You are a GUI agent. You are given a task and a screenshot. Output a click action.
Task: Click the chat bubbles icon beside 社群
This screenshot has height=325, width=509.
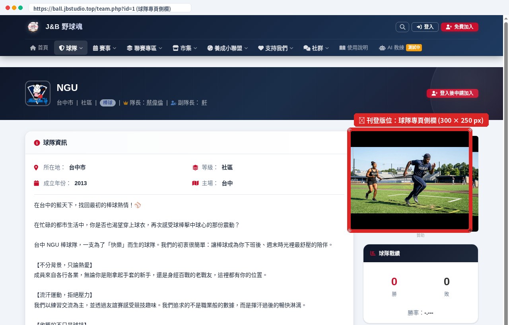(307, 48)
